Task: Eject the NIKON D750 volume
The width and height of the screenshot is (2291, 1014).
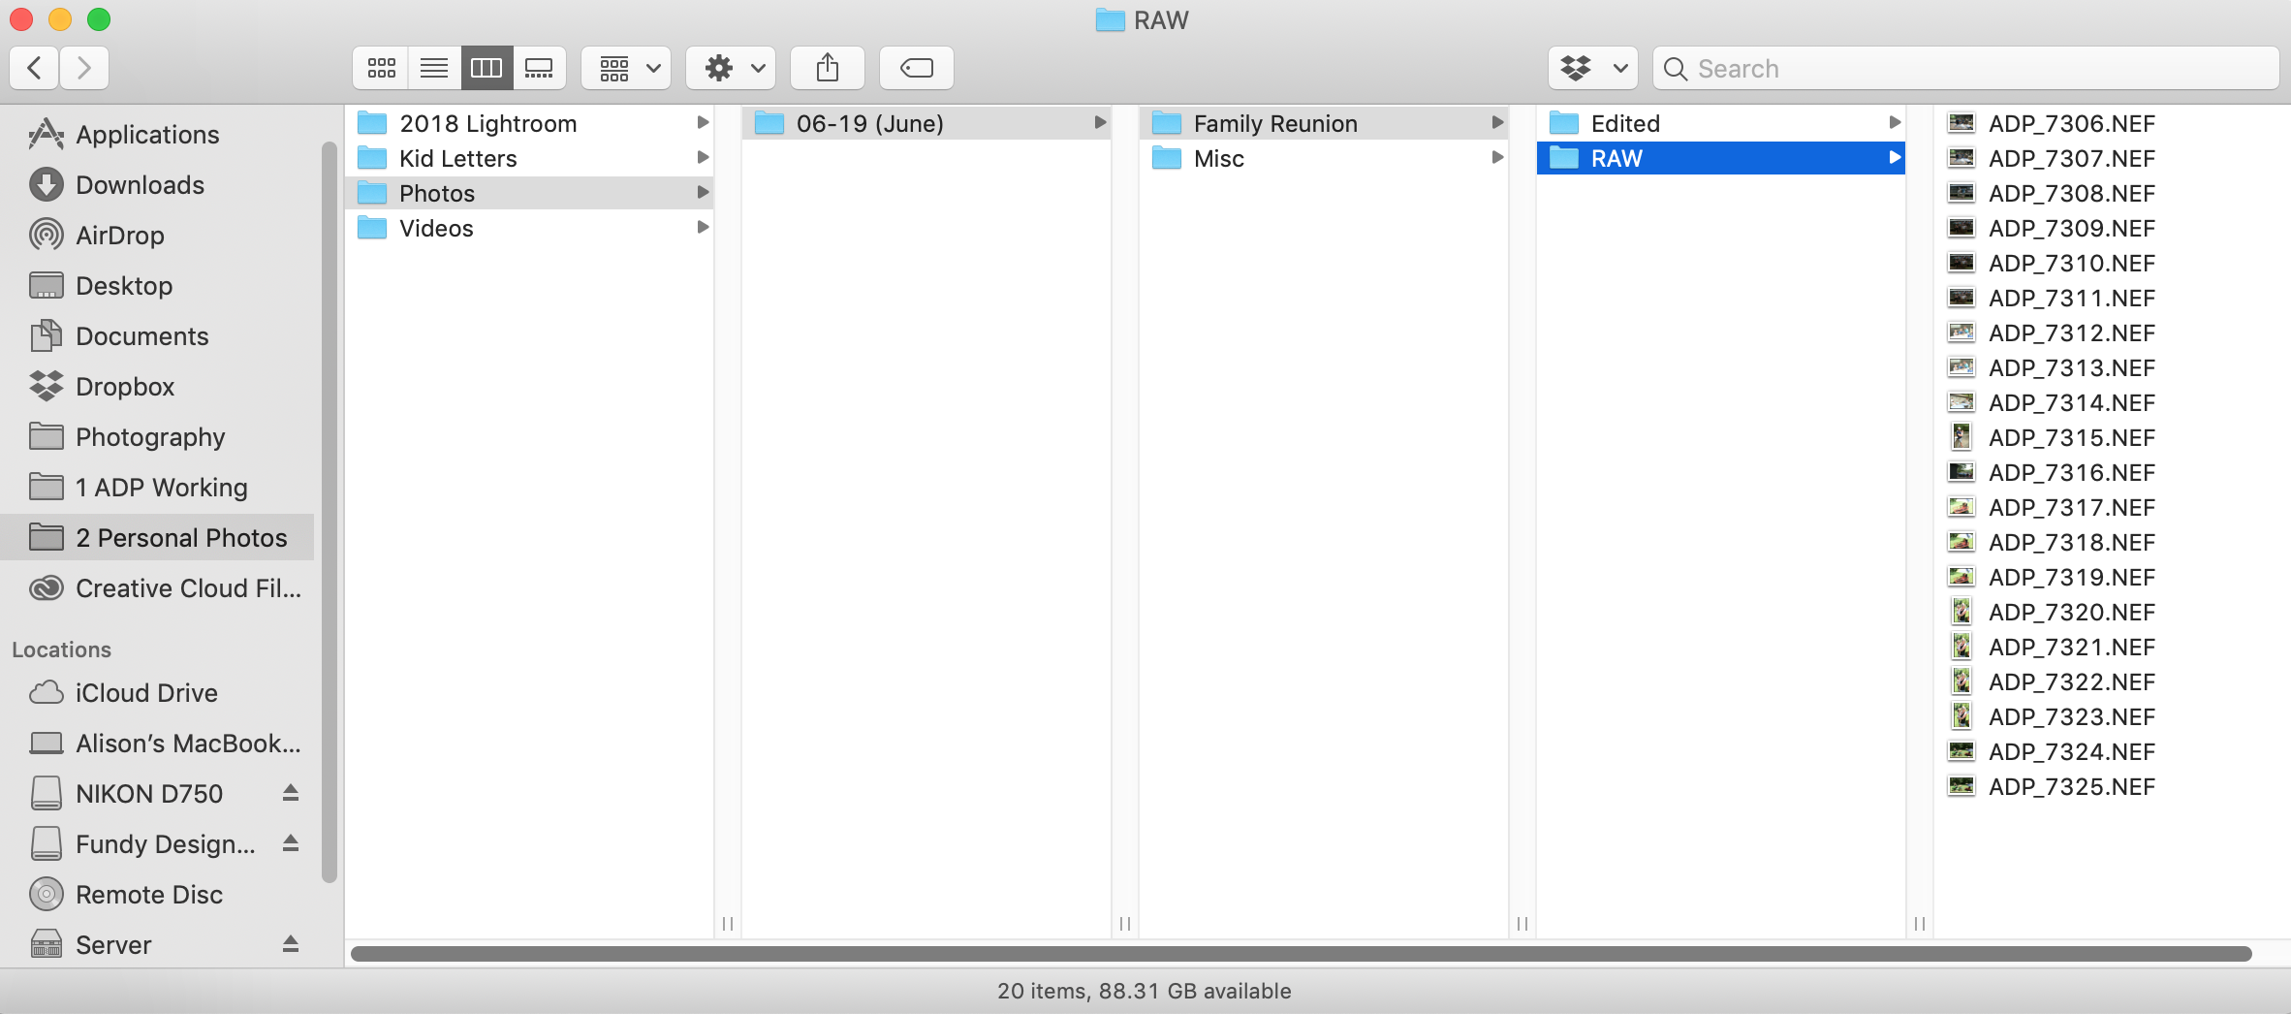Action: [x=291, y=793]
